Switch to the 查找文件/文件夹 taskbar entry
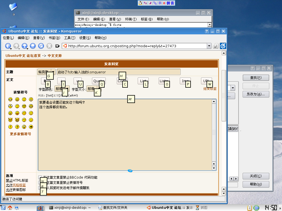The width and height of the screenshot is (282, 211). [113, 208]
